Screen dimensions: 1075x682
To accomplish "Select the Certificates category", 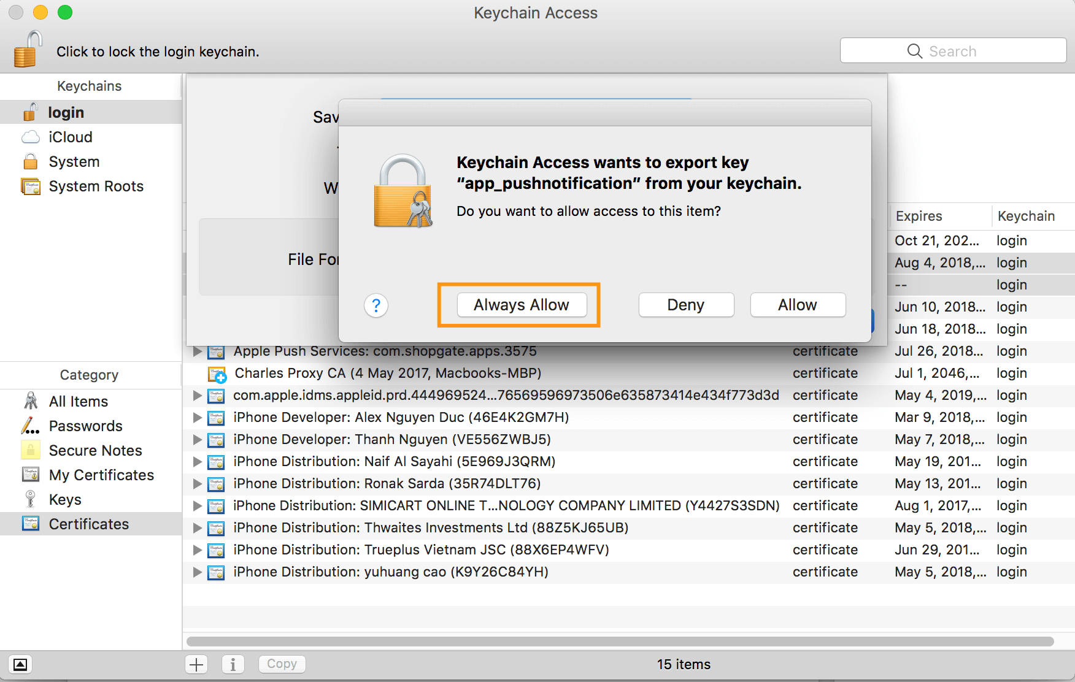I will point(91,524).
